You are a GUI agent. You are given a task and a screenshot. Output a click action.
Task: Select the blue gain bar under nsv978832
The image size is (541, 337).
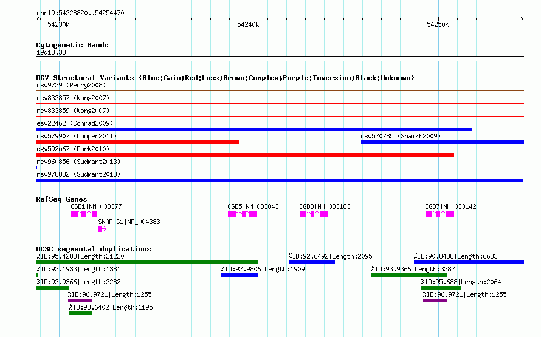pos(280,180)
